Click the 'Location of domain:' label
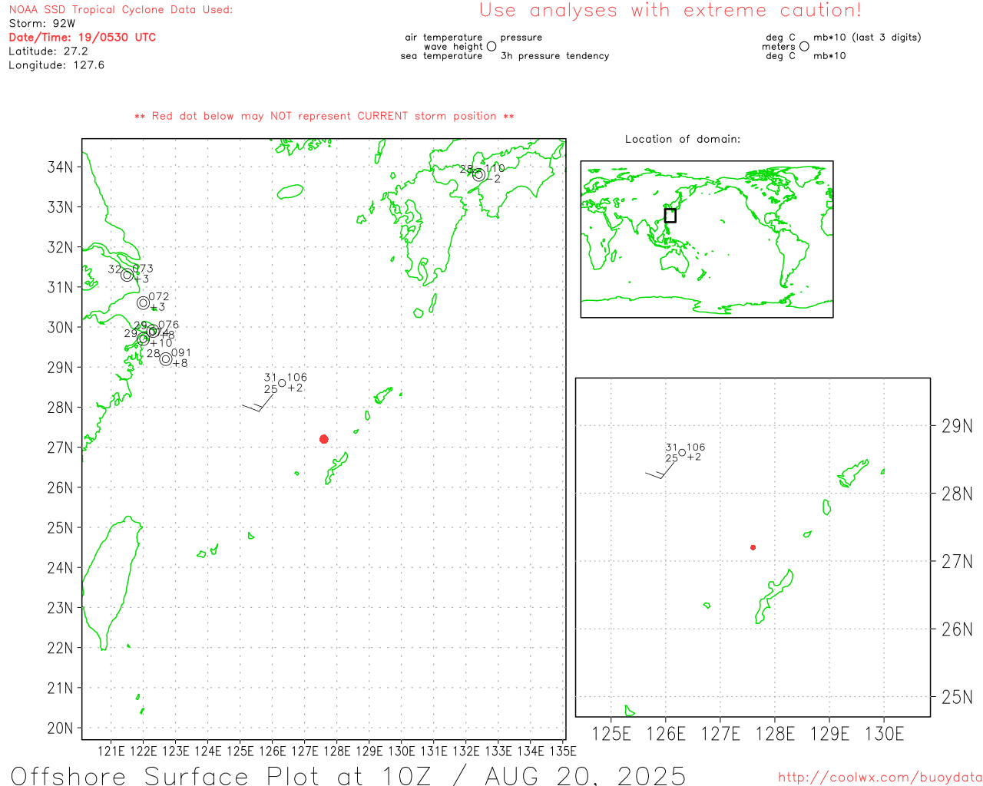This screenshot has width=983, height=786. point(683,139)
